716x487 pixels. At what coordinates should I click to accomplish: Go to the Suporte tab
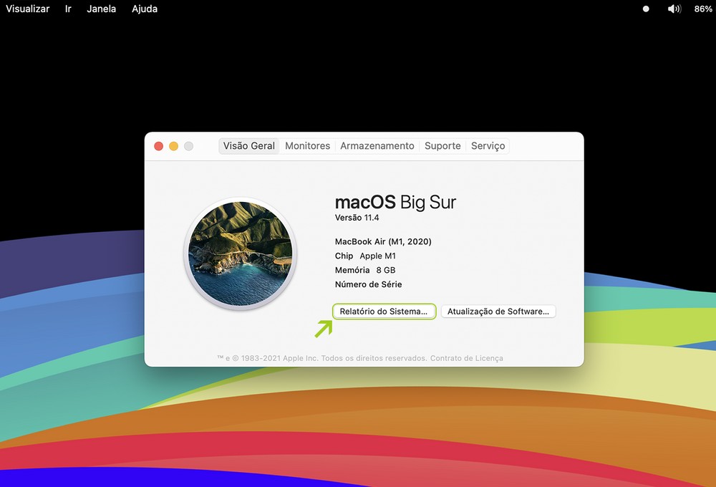442,146
